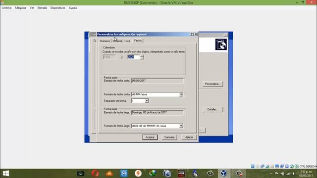
Task: Open the Windows Start button
Action: [x=6, y=174]
